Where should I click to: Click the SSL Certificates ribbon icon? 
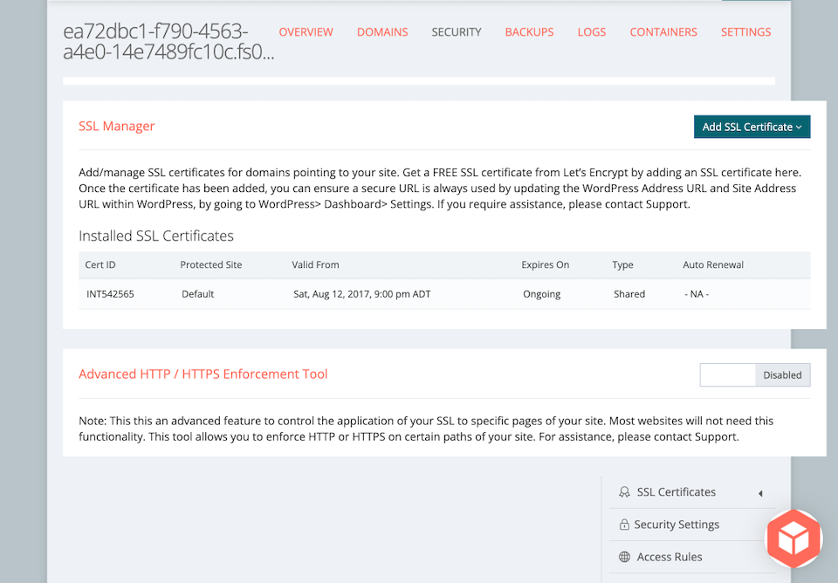[623, 492]
